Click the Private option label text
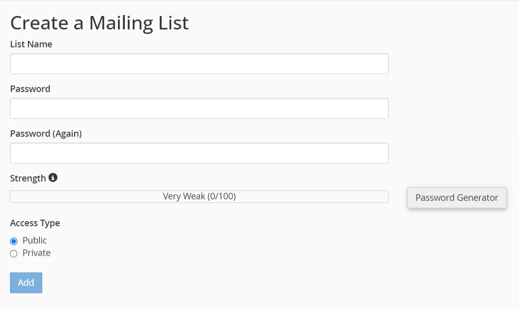Screen dimensions: 519x309 click(x=36, y=253)
